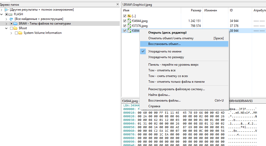Click the yellow $Root folder icon
The width and height of the screenshot is (266, 146).
tap(15, 28)
